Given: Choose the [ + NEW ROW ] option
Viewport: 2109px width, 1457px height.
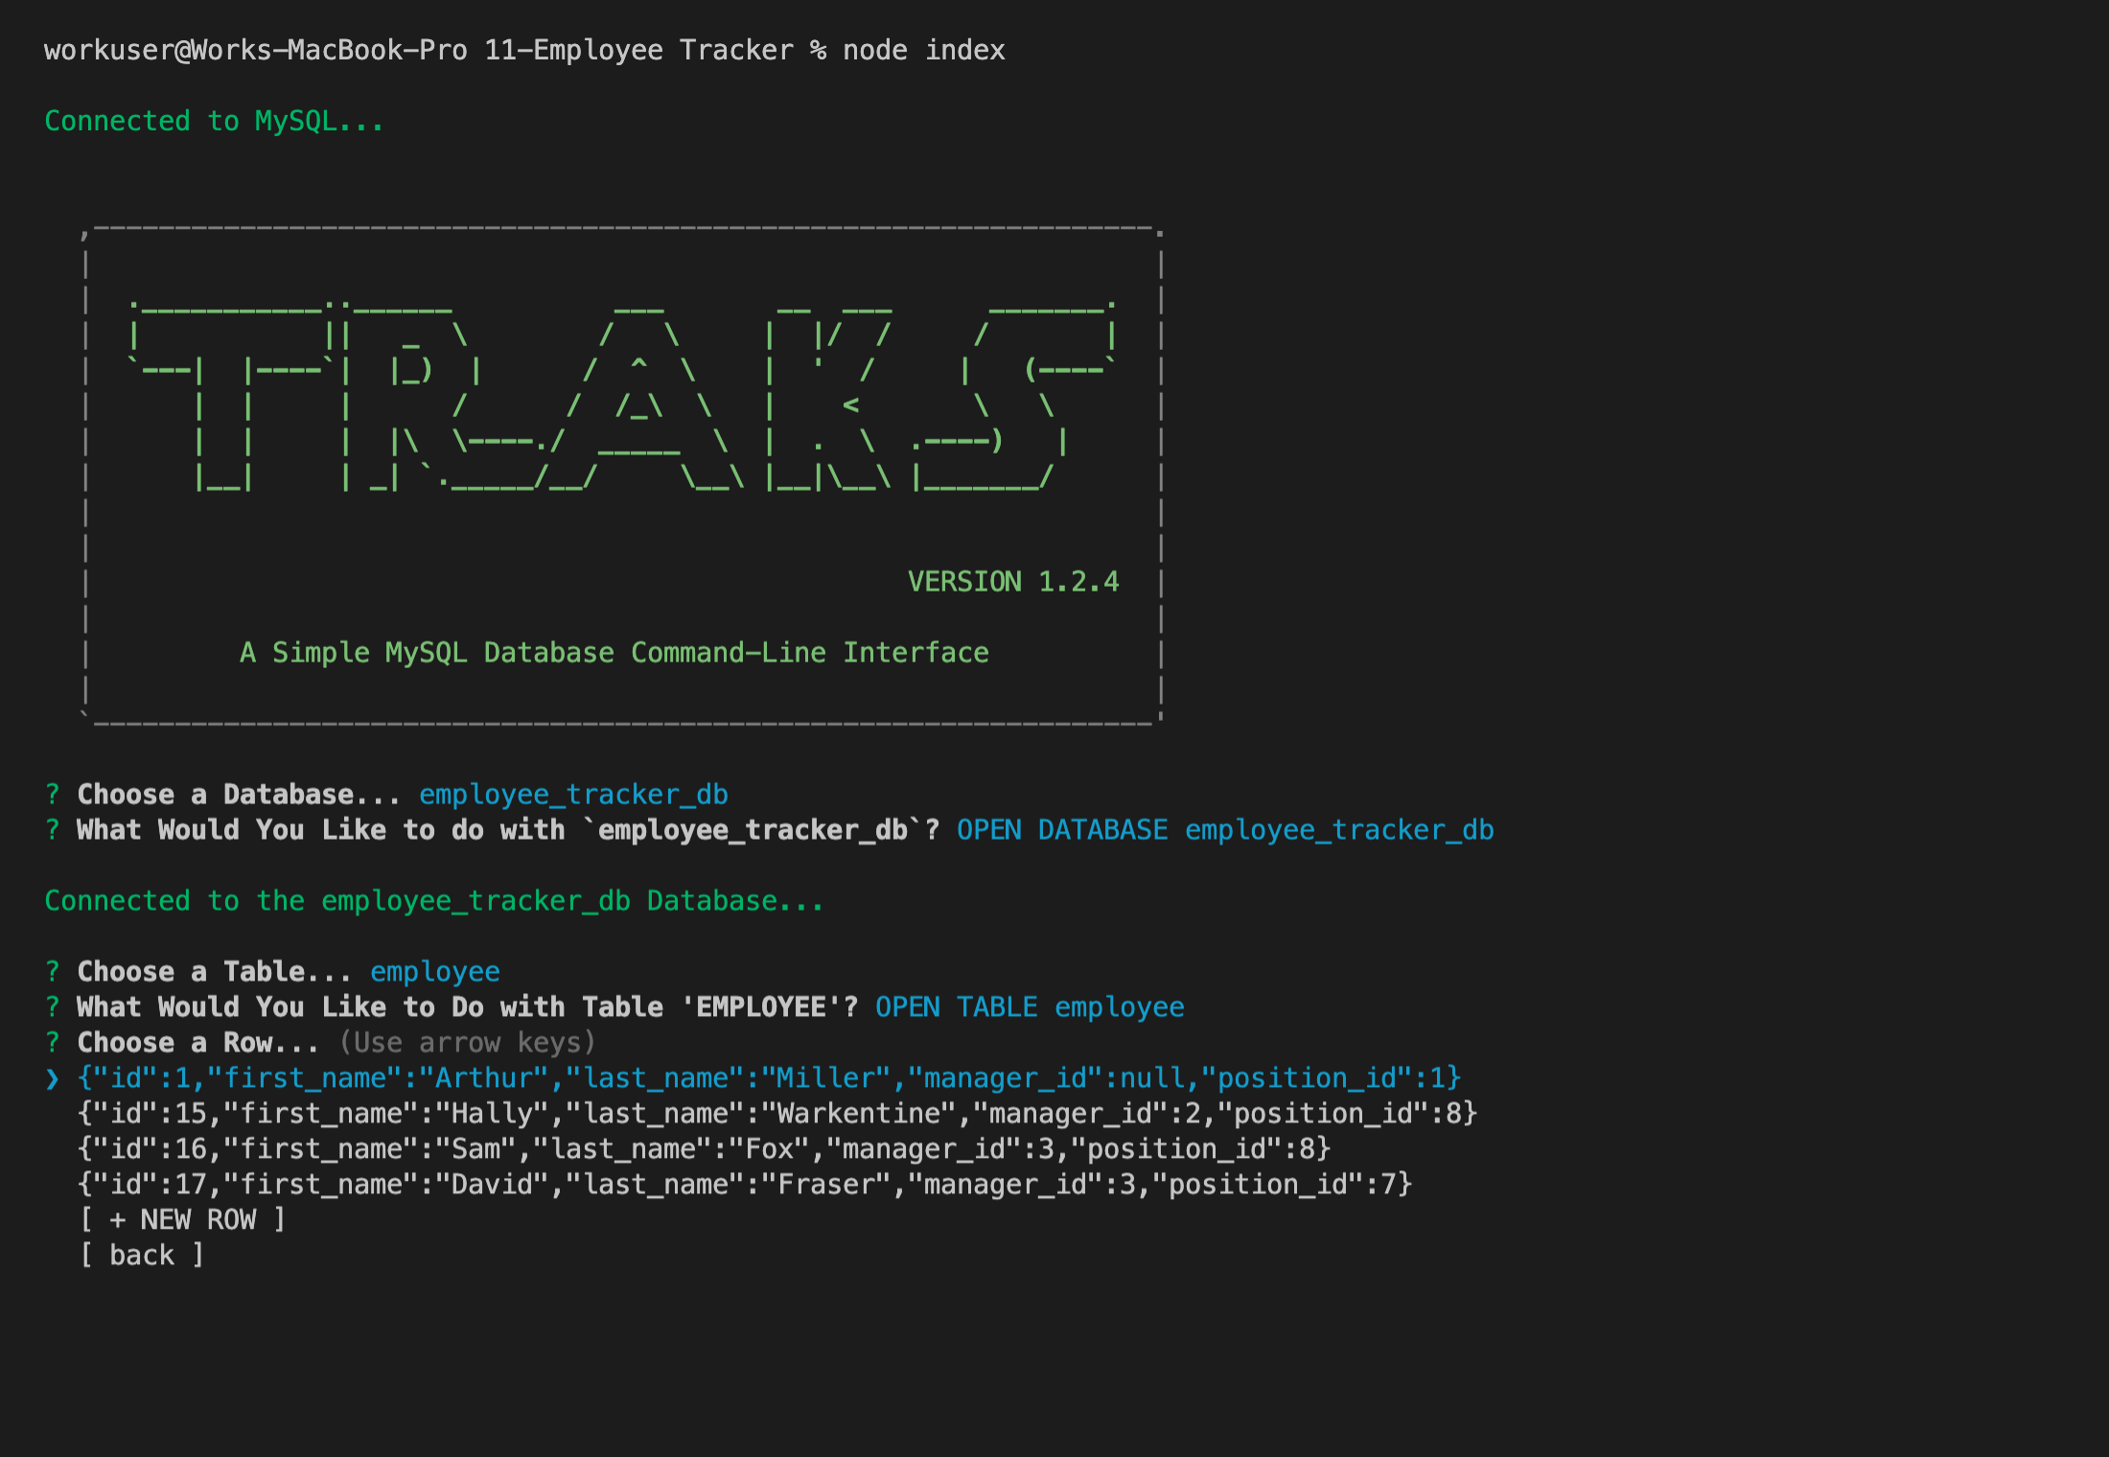Looking at the screenshot, I should [182, 1220].
